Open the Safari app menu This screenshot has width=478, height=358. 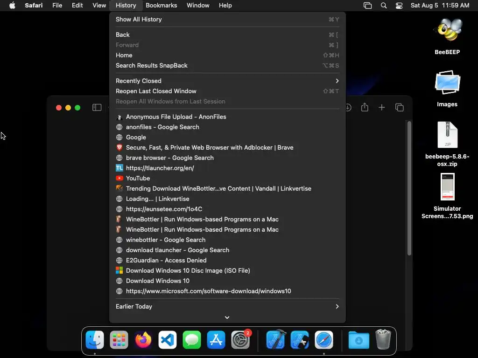tap(34, 6)
